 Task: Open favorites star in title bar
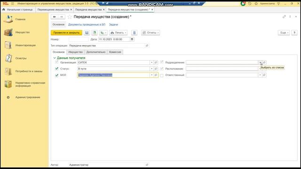256,3
